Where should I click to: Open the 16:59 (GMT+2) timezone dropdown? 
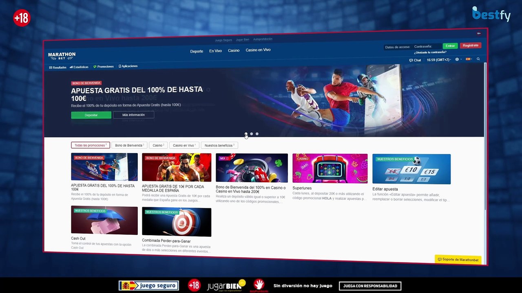pos(439,60)
